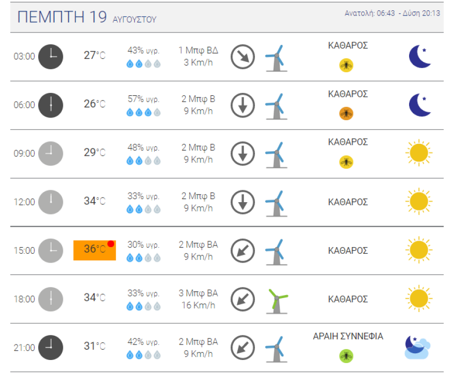The width and height of the screenshot is (454, 377).
Task: Click the clock icon for 12:00
Action: tap(51, 202)
